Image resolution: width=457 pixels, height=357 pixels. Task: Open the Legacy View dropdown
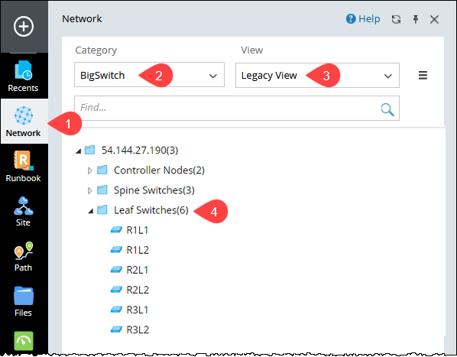317,76
